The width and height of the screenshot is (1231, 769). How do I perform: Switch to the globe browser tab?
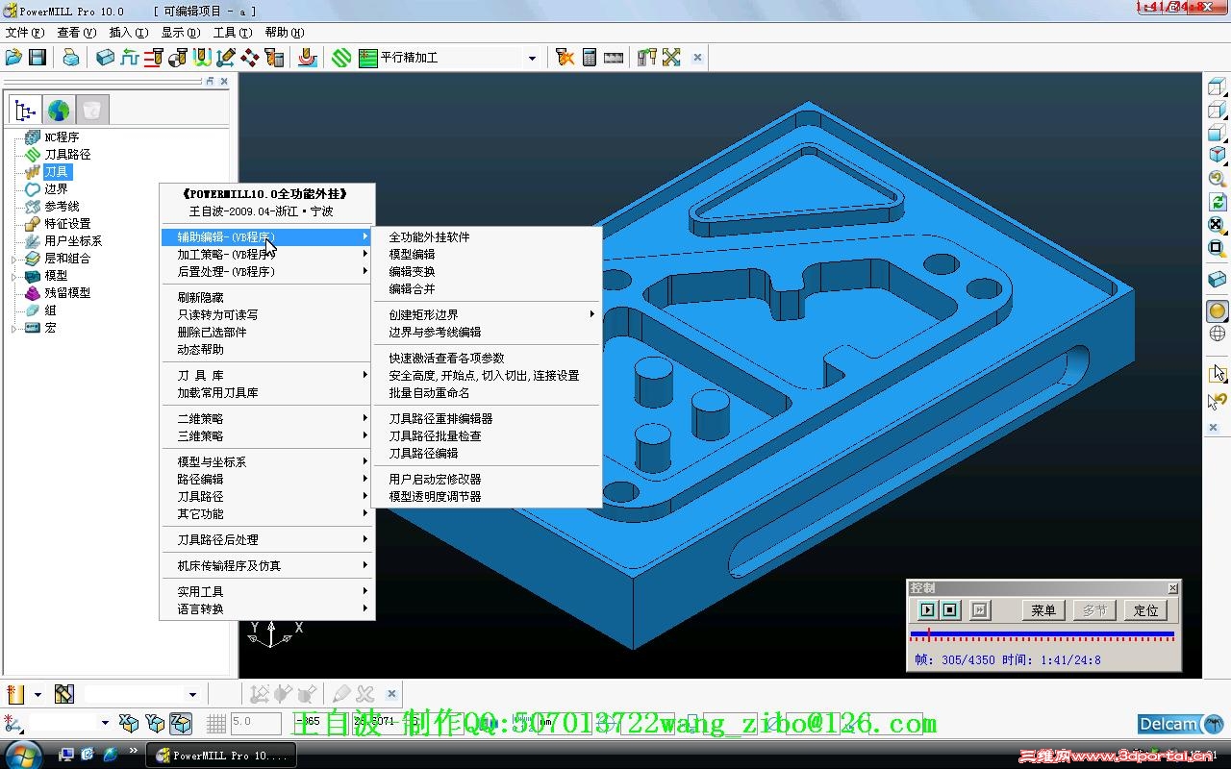pos(59,110)
